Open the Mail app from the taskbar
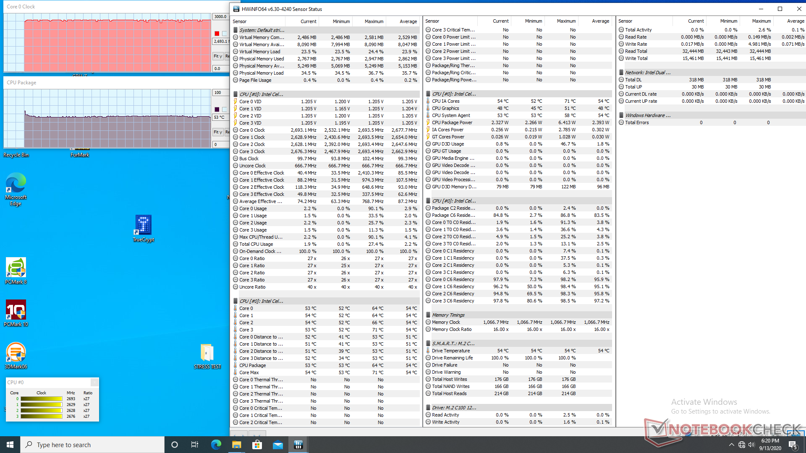This screenshot has width=806, height=453. click(x=277, y=445)
